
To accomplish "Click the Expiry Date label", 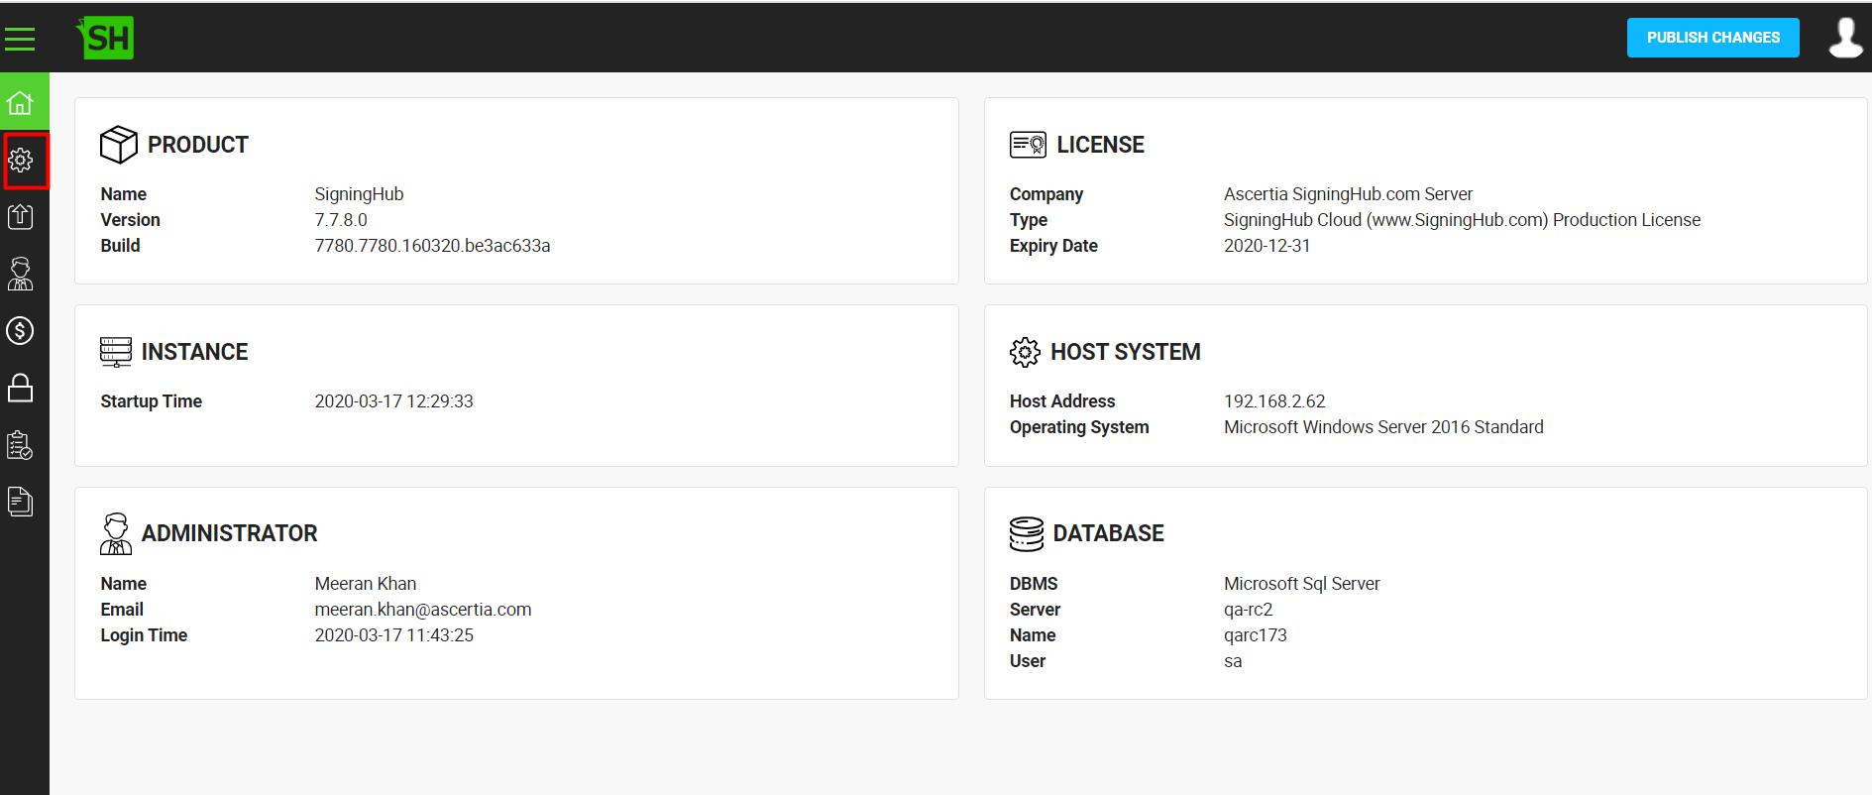I will click(x=1053, y=246).
